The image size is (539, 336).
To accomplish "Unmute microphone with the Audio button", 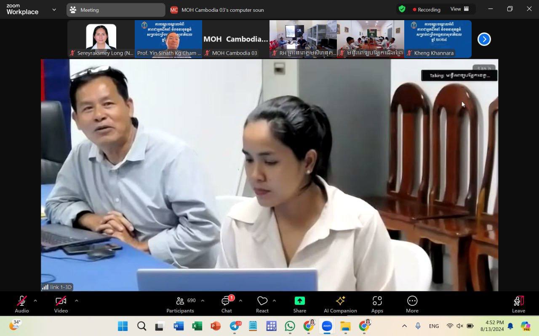I will (x=21, y=304).
